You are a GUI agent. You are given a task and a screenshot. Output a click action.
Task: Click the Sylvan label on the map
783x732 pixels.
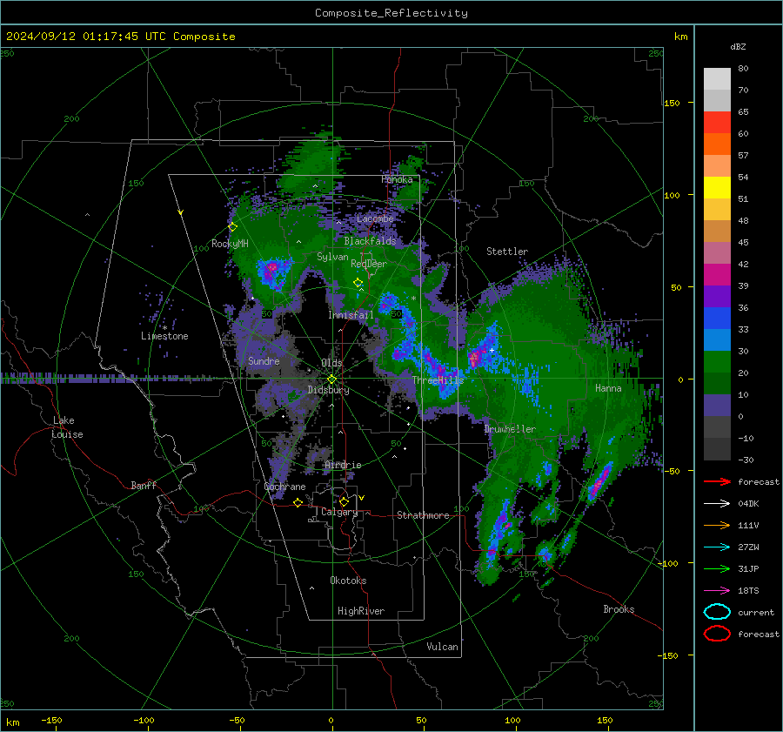[332, 257]
